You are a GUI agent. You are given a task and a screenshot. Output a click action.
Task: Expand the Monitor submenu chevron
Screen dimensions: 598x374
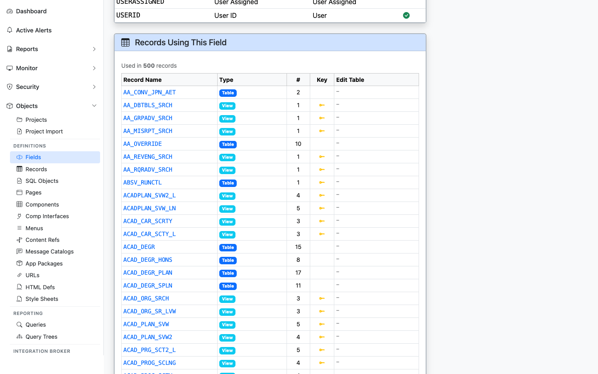[x=94, y=68]
